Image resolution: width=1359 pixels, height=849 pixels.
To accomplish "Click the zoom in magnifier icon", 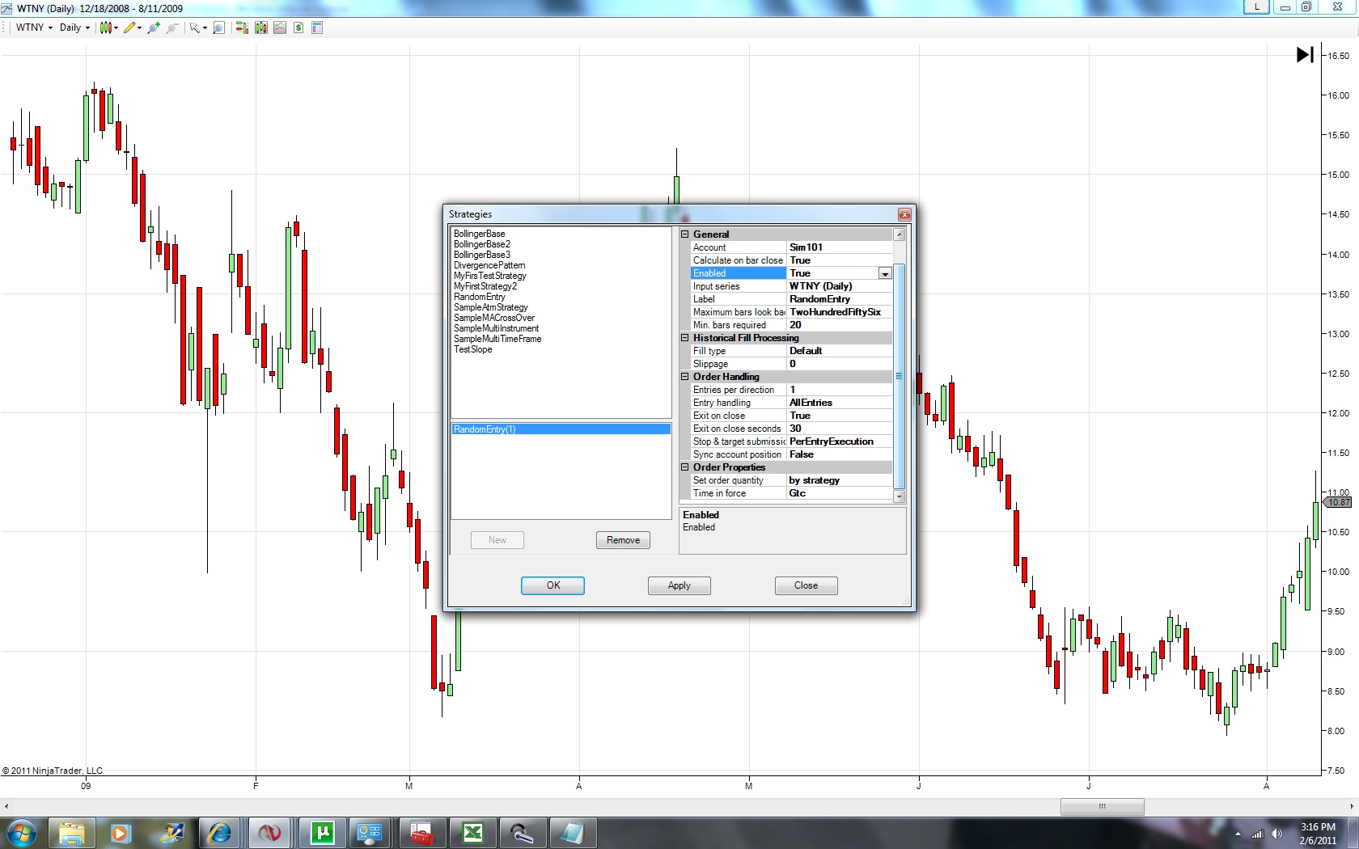I will tap(154, 27).
